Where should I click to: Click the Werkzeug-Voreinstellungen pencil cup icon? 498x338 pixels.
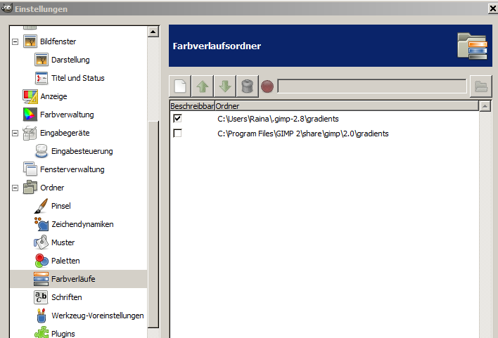[41, 316]
